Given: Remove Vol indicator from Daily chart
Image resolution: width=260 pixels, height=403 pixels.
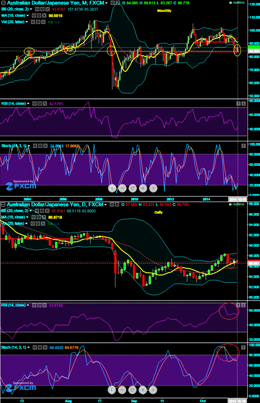Looking at the screenshot, I should 43,223.
